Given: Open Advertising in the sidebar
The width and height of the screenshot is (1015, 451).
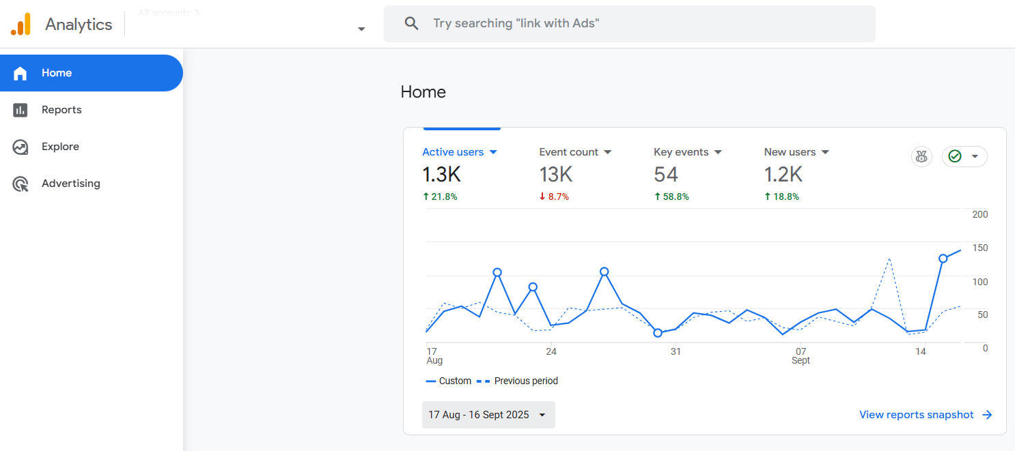Looking at the screenshot, I should pyautogui.click(x=92, y=184).
